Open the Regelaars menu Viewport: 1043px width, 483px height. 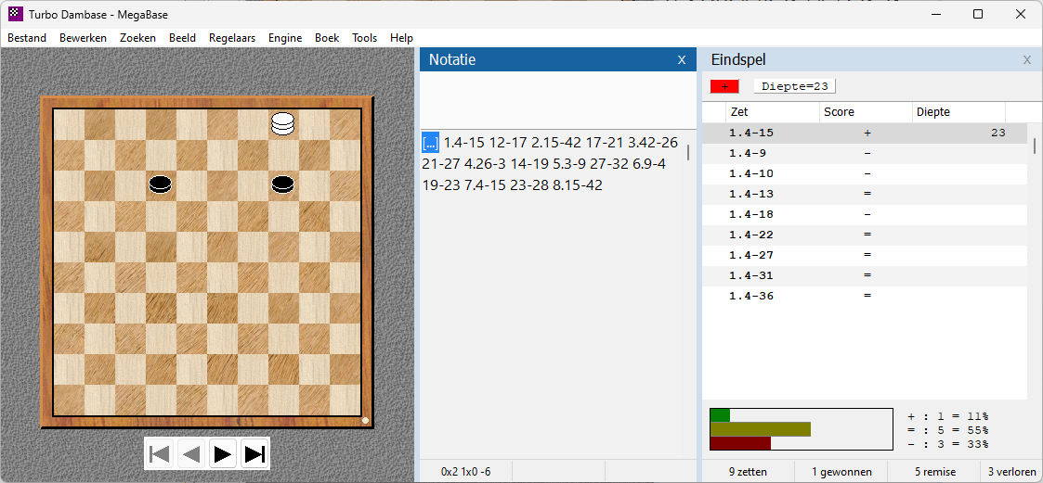coord(231,38)
